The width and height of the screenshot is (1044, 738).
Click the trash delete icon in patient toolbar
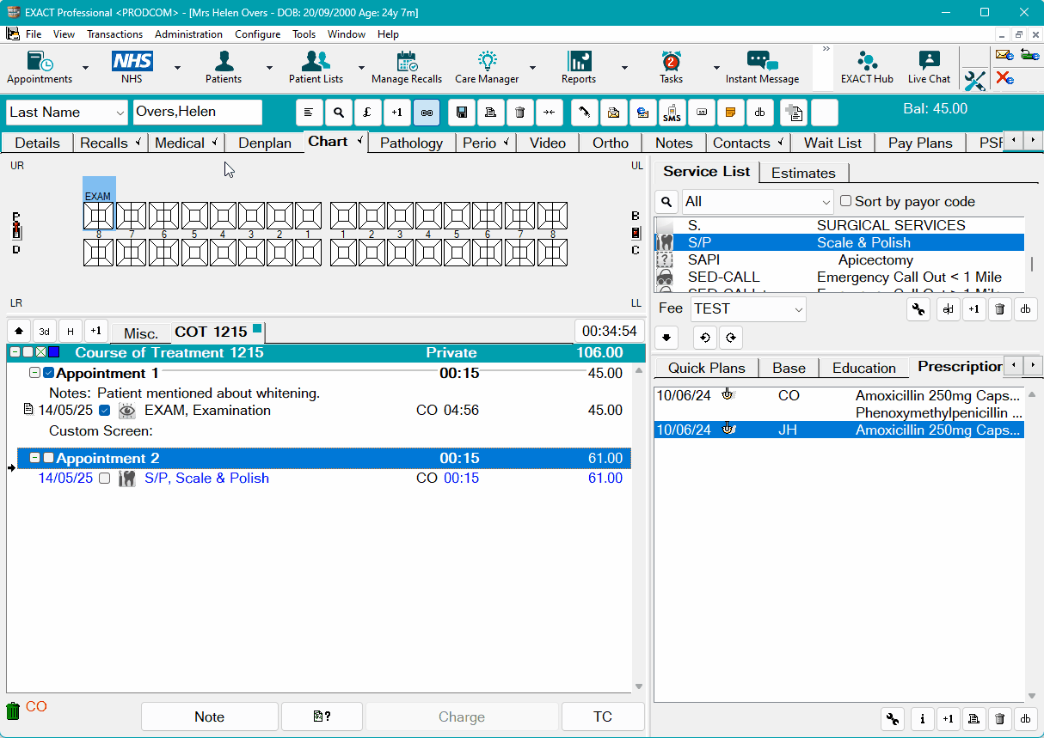(x=519, y=113)
